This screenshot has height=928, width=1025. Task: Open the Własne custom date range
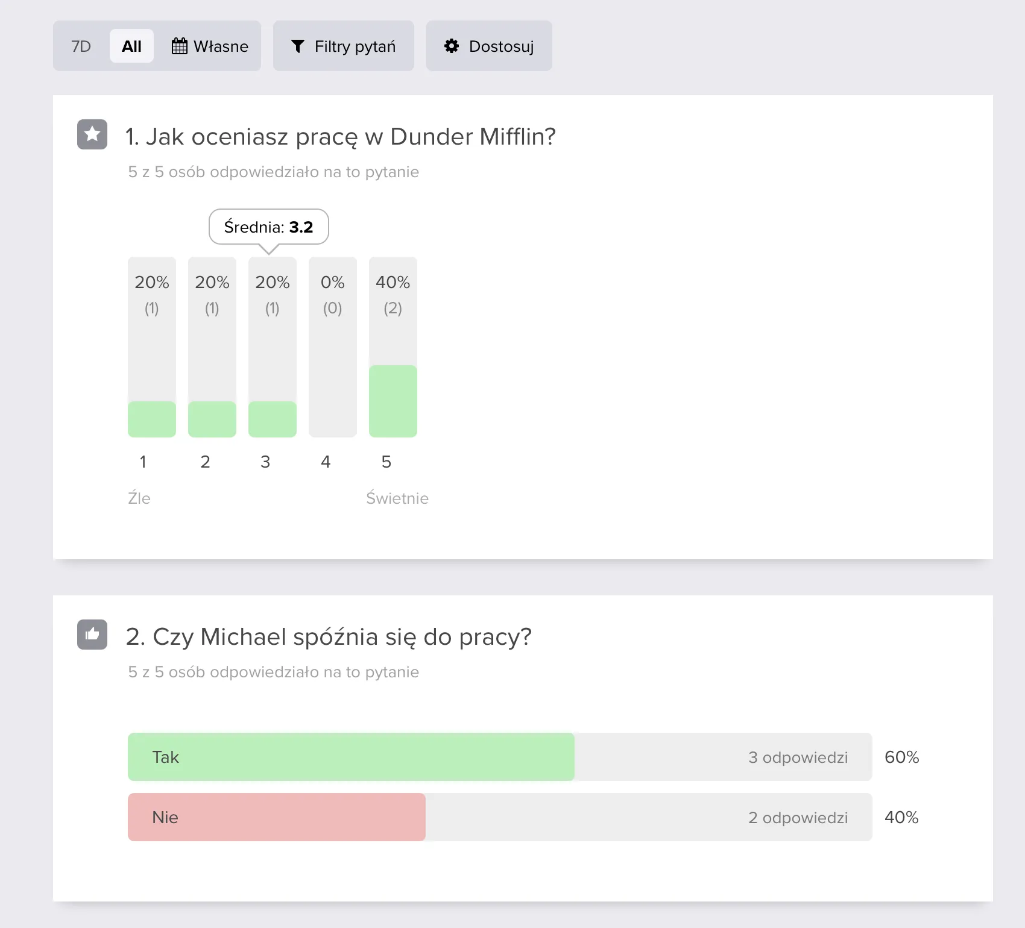[210, 46]
